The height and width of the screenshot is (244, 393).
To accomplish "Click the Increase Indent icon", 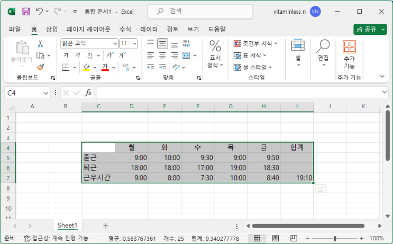I will pyautogui.click(x=162, y=67).
